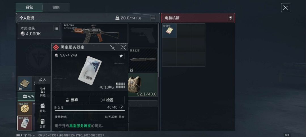This screenshot has height=137, width=306.
Task: Select 胸挂 chest rig option
Action: click(x=42, y=92)
